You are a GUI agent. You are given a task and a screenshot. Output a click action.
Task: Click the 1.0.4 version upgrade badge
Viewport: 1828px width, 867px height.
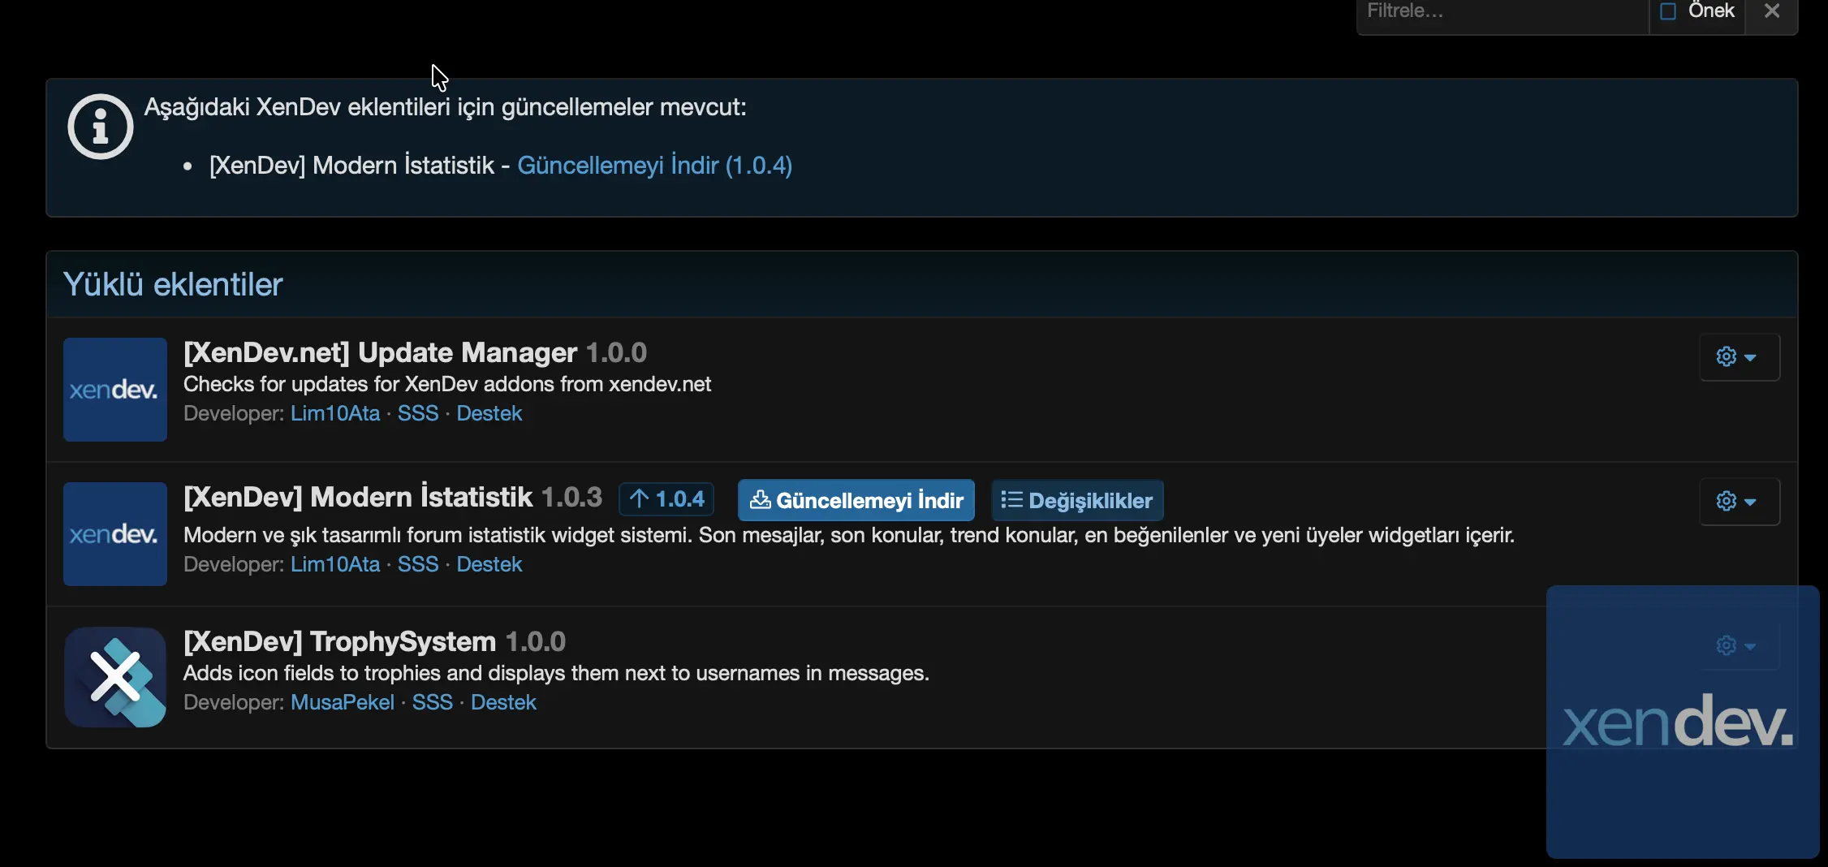[x=666, y=498]
